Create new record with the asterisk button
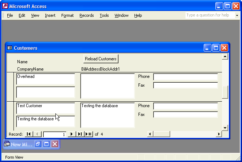The width and height of the screenshot is (242, 162). [x=89, y=134]
